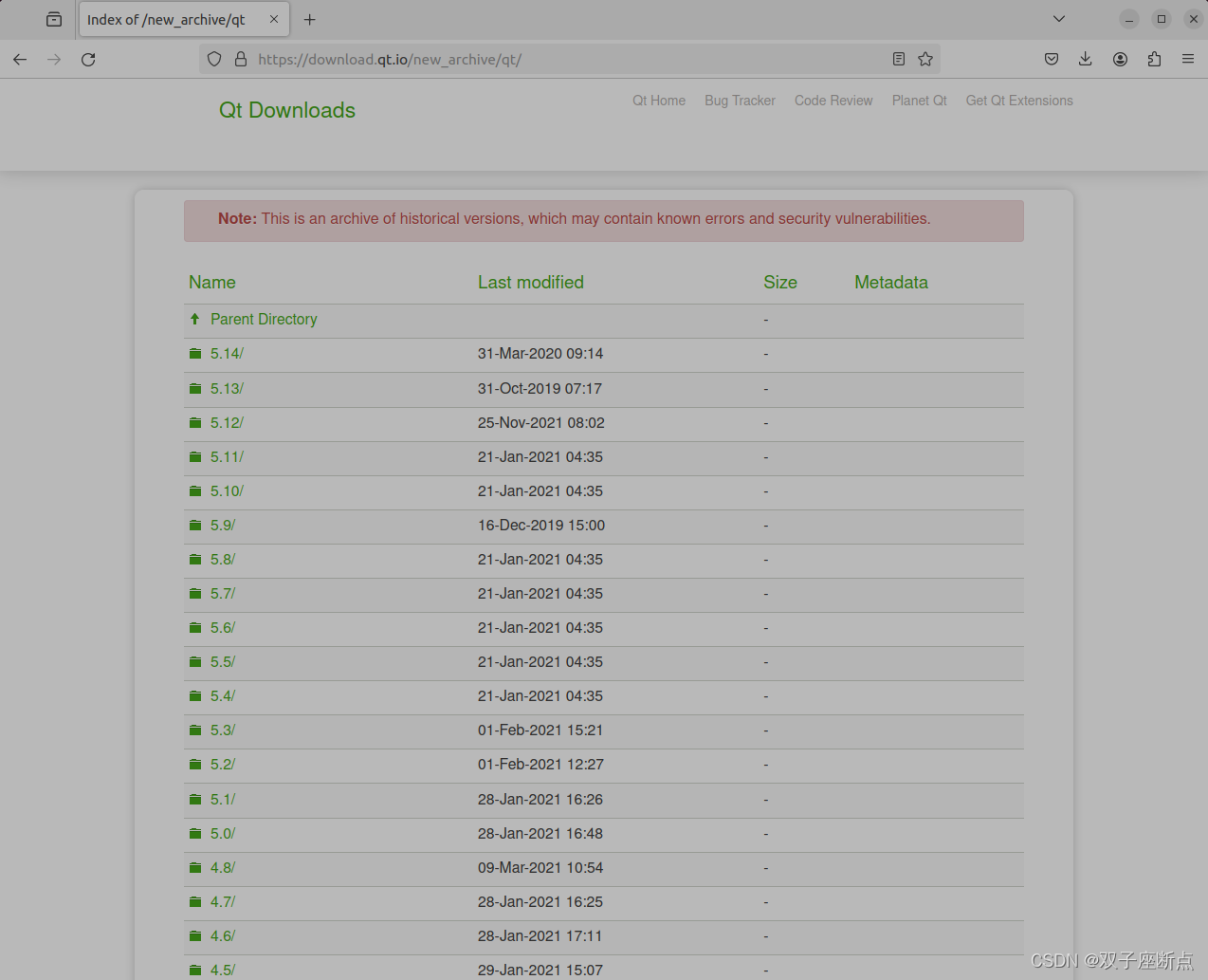Open the Pocket save icon
Image resolution: width=1208 pixels, height=980 pixels.
tap(1052, 59)
